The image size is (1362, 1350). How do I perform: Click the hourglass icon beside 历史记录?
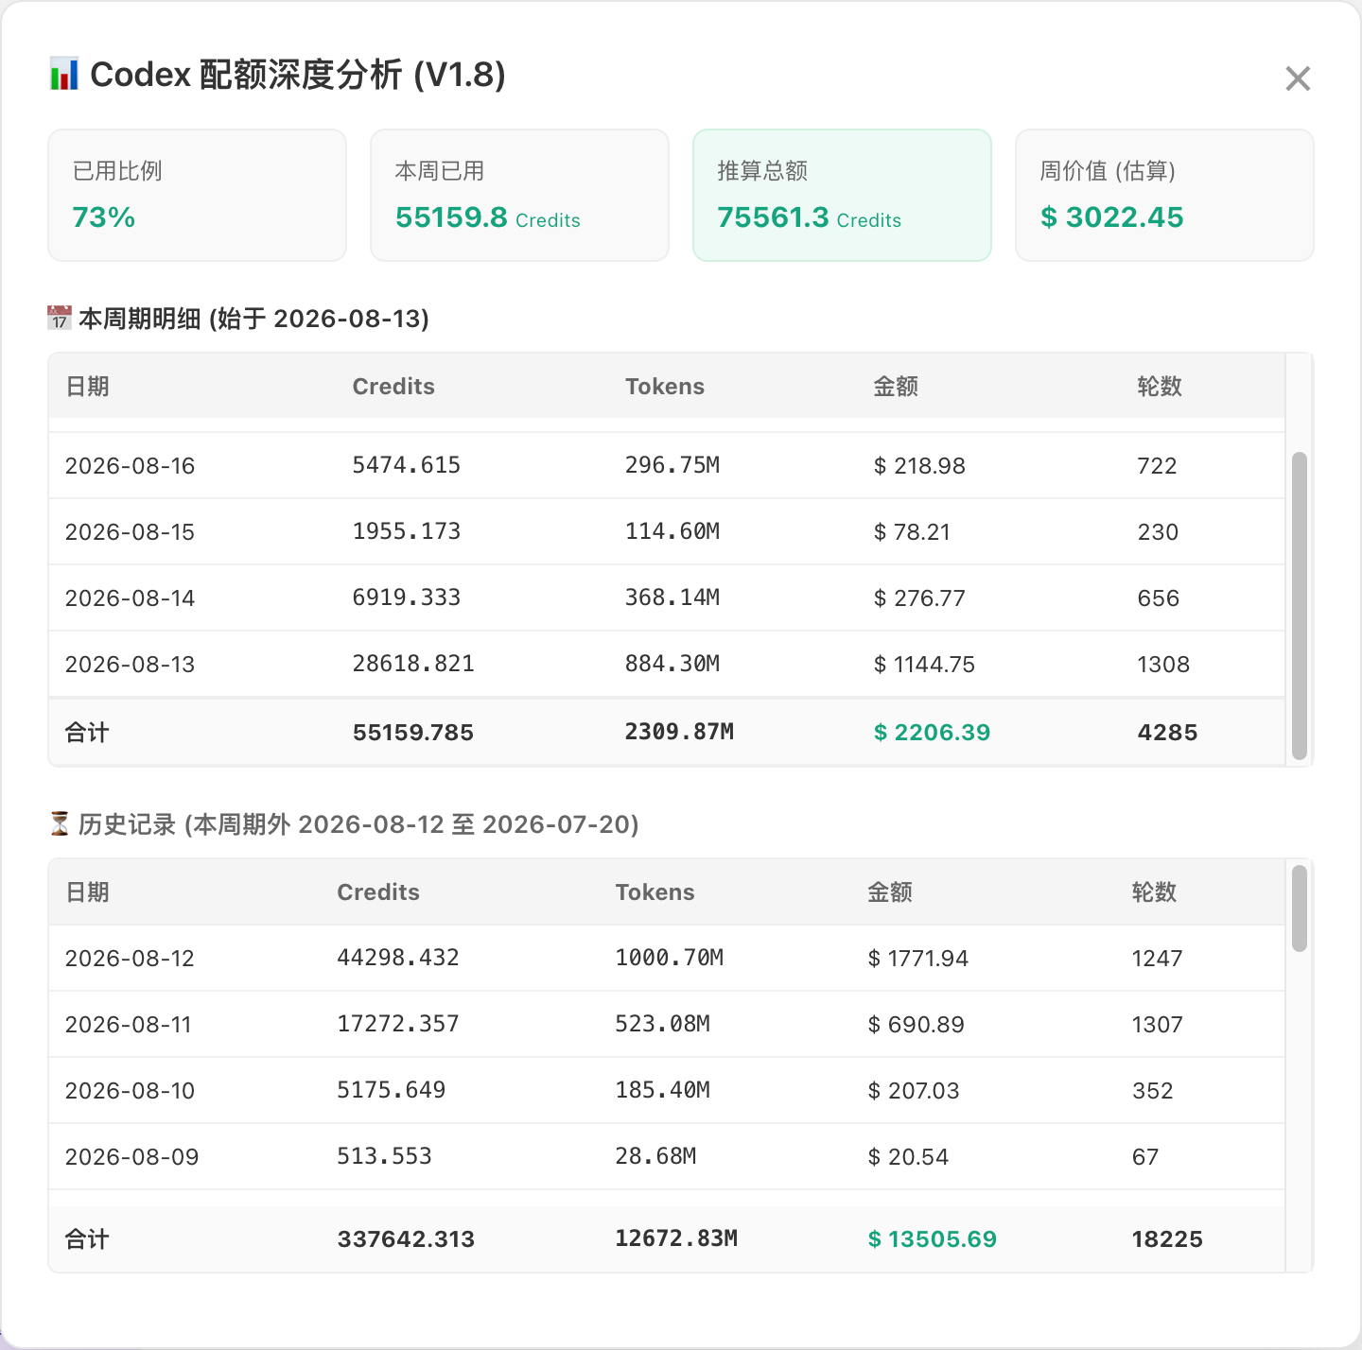[x=60, y=823]
